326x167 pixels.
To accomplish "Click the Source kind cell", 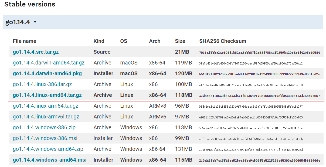I will tap(102, 52).
